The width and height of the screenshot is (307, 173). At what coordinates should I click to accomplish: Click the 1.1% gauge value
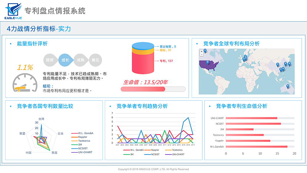click(x=25, y=67)
